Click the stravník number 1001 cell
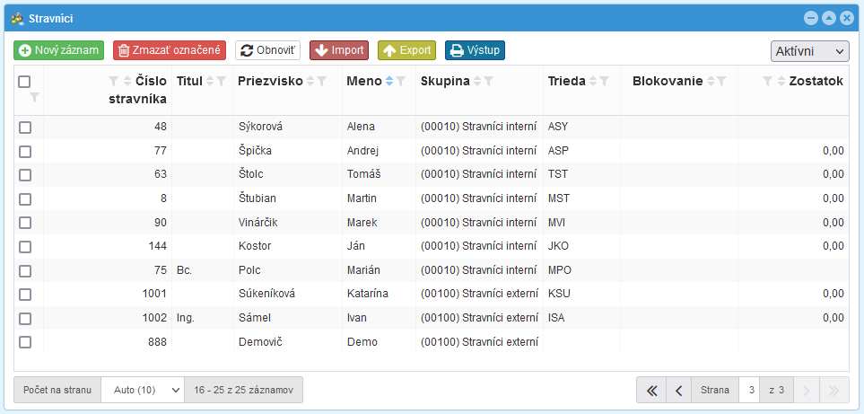The image size is (864, 414). tap(153, 294)
